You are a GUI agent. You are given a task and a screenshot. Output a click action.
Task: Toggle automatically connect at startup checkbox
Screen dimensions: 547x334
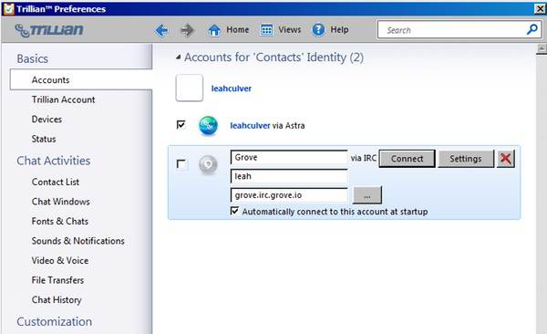coord(235,211)
